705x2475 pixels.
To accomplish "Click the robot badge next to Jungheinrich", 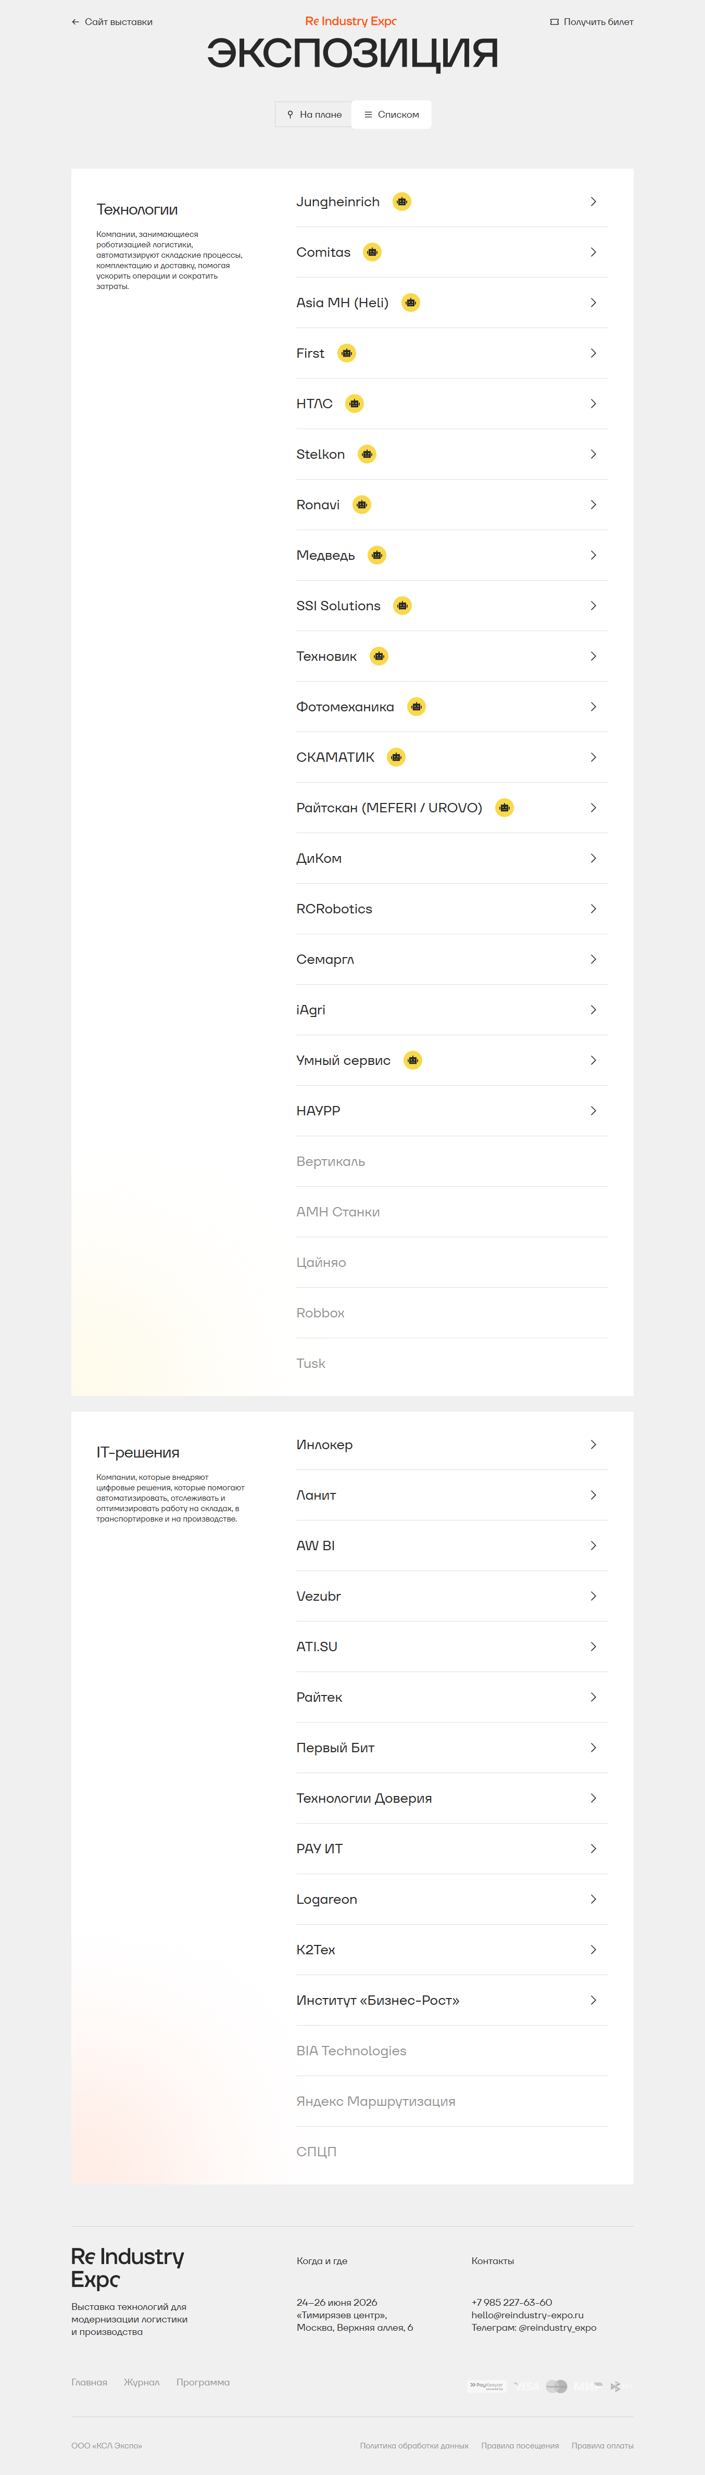I will [402, 202].
